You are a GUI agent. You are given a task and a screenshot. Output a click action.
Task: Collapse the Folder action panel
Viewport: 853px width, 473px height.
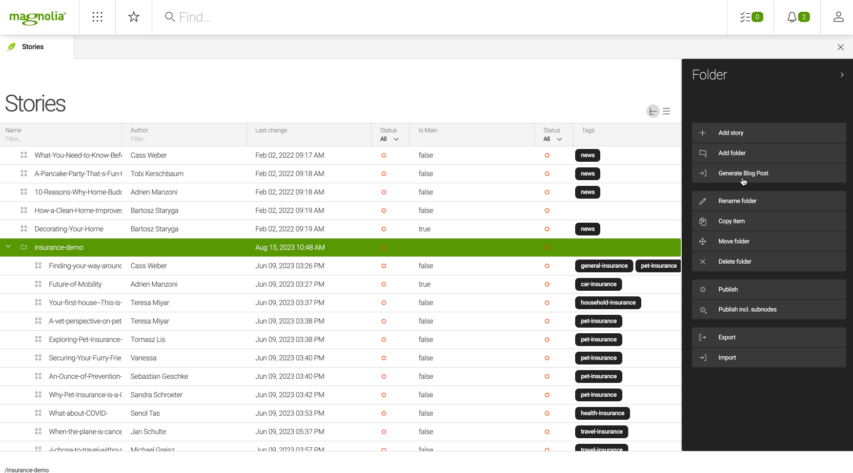pyautogui.click(x=842, y=75)
